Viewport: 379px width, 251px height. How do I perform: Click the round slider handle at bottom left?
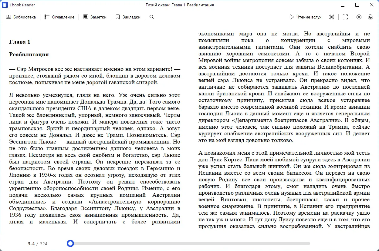click(70, 243)
